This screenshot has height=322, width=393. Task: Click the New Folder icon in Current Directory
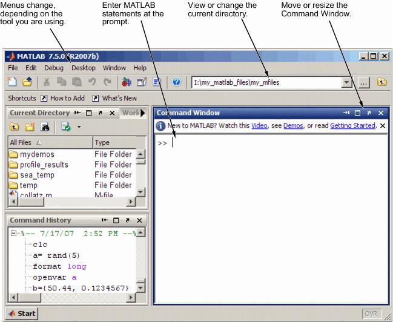coord(30,127)
